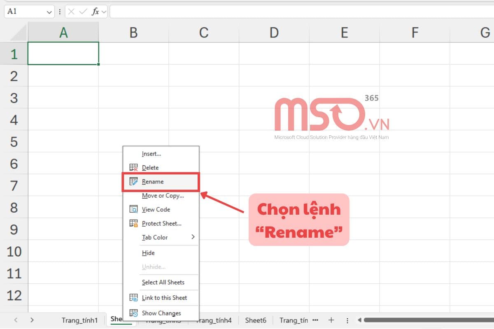Viewport: 494px width, 329px height.
Task: Expand the Tab Color submenu arrow
Action: click(x=193, y=237)
